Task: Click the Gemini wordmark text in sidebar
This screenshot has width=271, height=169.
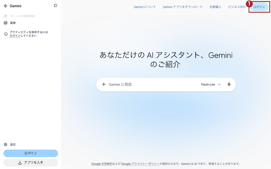Action: click(x=16, y=6)
